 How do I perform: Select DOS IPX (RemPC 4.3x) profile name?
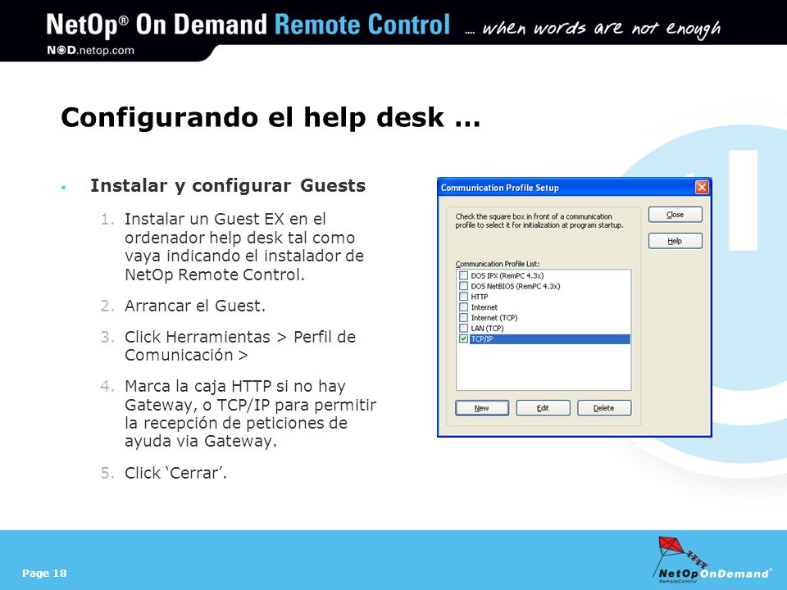(507, 275)
